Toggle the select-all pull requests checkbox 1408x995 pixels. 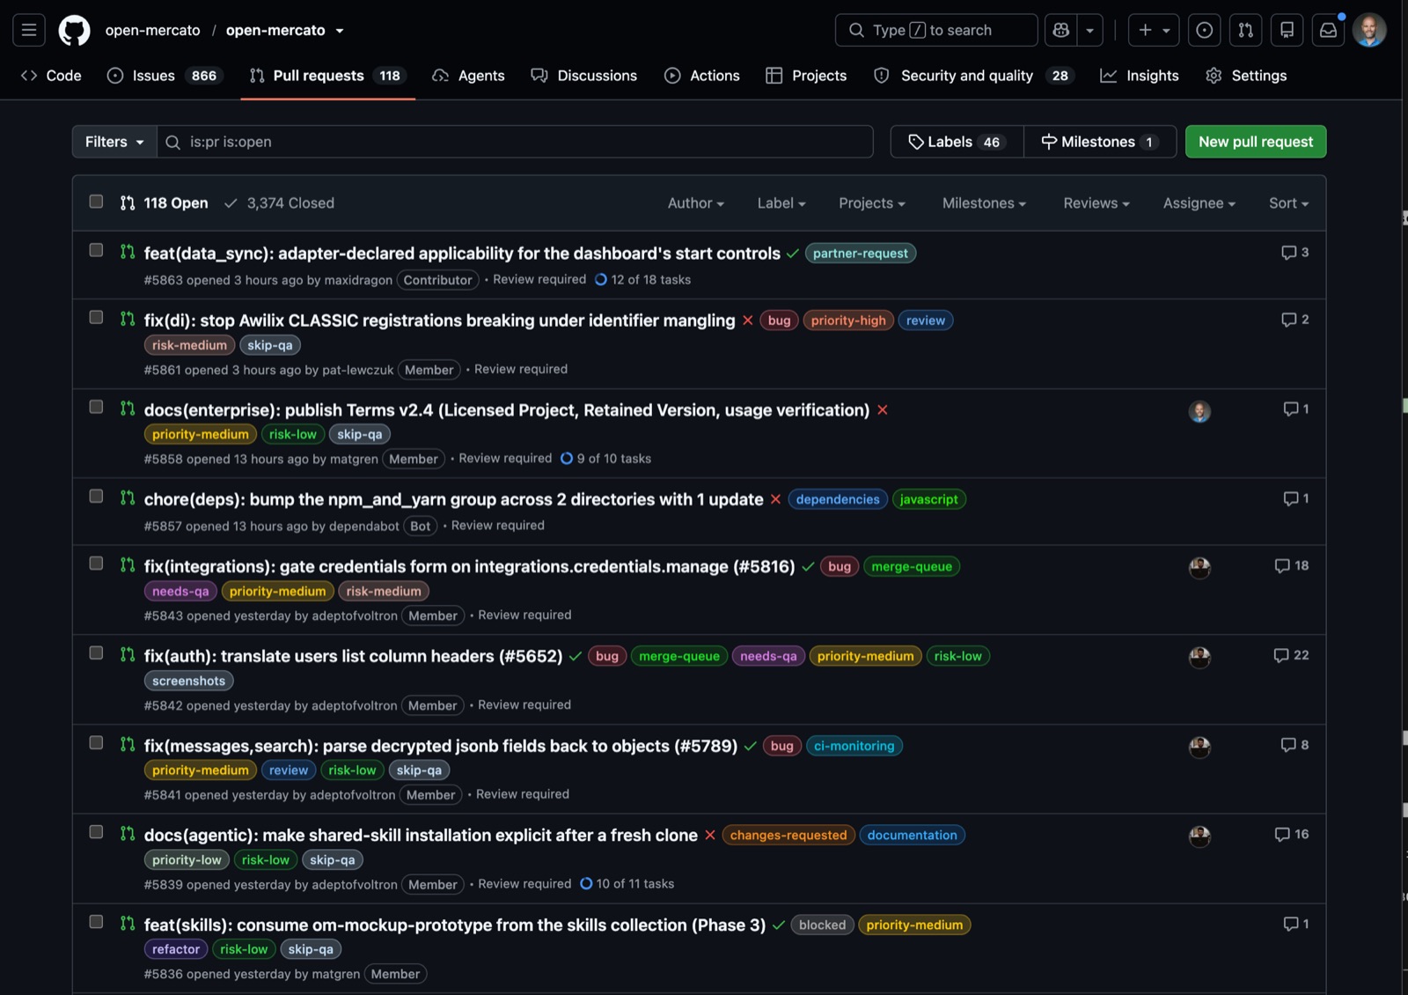point(96,202)
